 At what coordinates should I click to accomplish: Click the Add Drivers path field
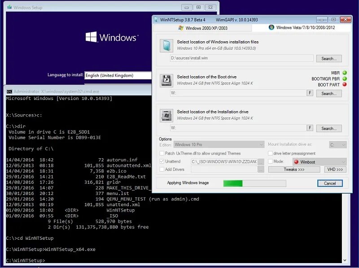(x=224, y=169)
